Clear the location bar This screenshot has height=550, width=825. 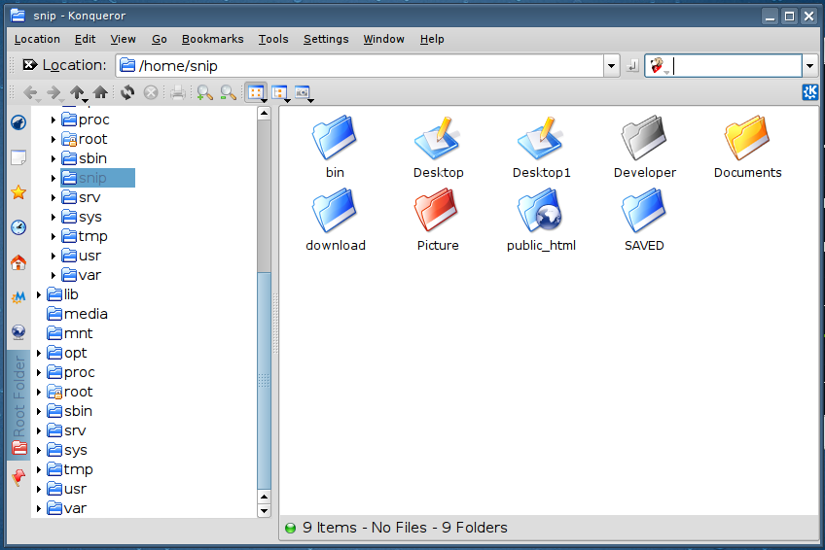pos(29,65)
